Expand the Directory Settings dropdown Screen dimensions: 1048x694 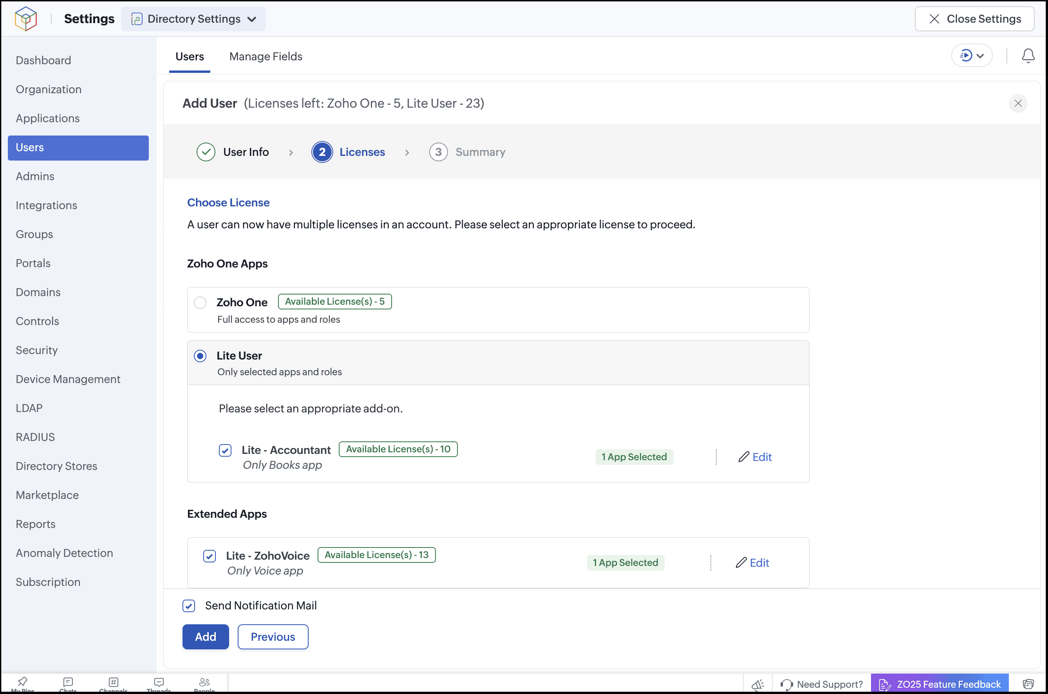tap(193, 18)
